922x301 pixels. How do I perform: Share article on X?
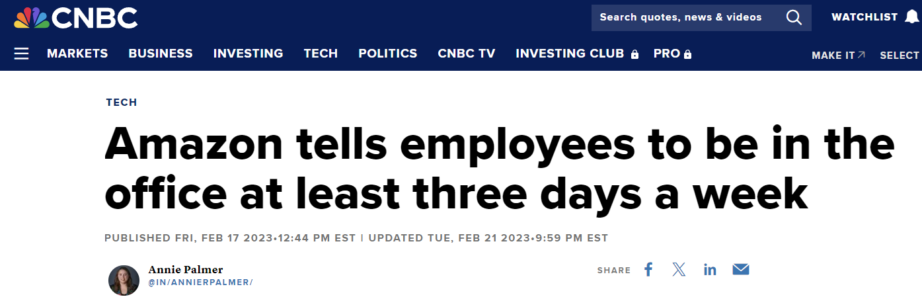[x=679, y=269]
